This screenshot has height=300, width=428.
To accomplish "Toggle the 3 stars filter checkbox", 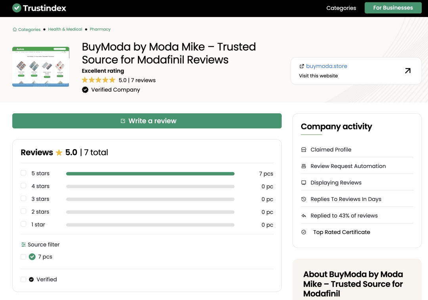I will pos(23,199).
